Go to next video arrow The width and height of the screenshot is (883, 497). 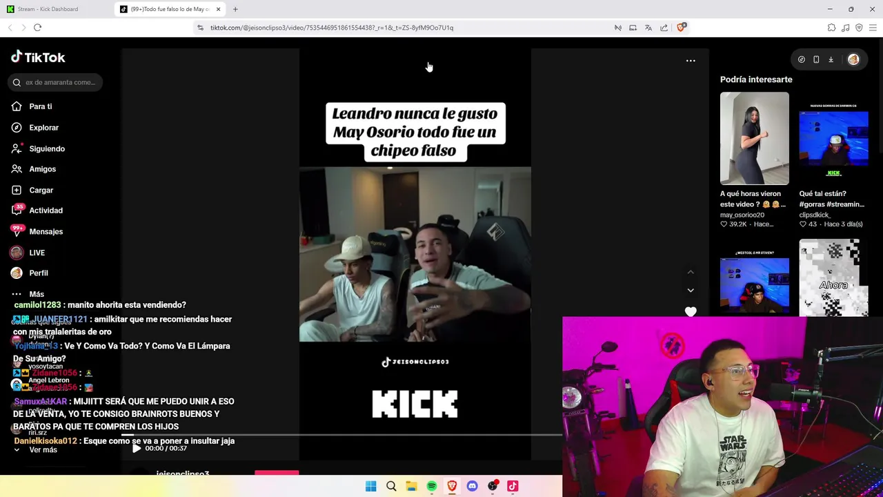click(691, 291)
